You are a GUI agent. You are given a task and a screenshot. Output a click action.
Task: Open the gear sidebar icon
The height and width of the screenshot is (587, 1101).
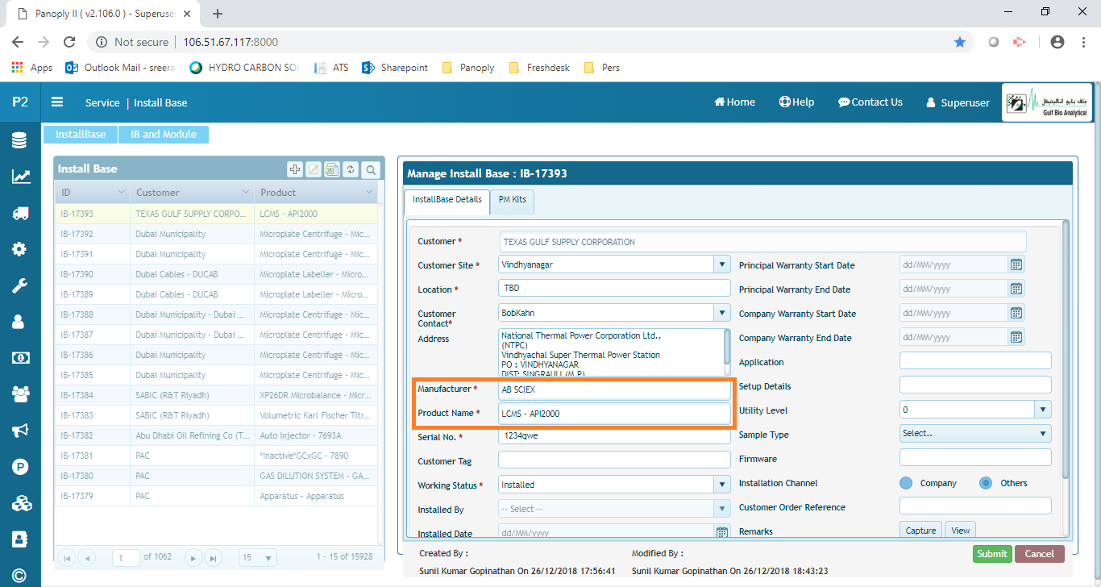(x=19, y=249)
